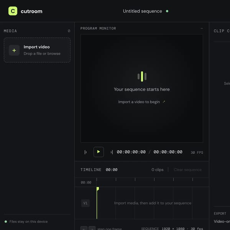Select the Untitled sequence title
The image size is (230, 230).
[x=143, y=11]
